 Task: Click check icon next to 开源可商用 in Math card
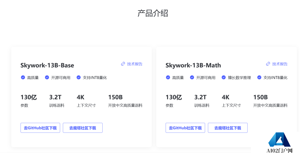pos(192,77)
